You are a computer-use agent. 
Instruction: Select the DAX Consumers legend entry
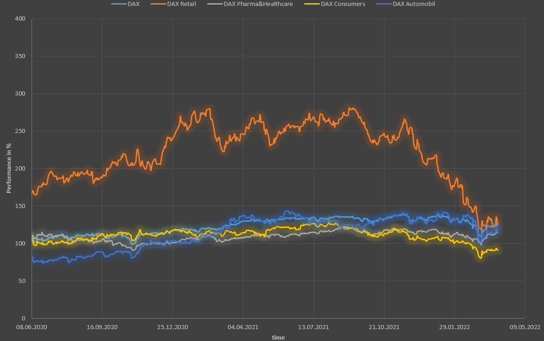click(x=335, y=4)
